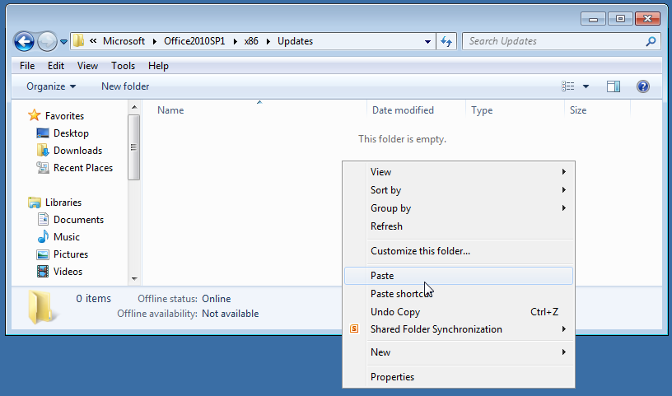This screenshot has height=396, width=672.
Task: Create a New folder from toolbar
Action: (x=125, y=86)
